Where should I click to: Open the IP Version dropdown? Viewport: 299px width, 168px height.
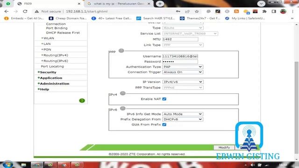pyautogui.click(x=183, y=82)
